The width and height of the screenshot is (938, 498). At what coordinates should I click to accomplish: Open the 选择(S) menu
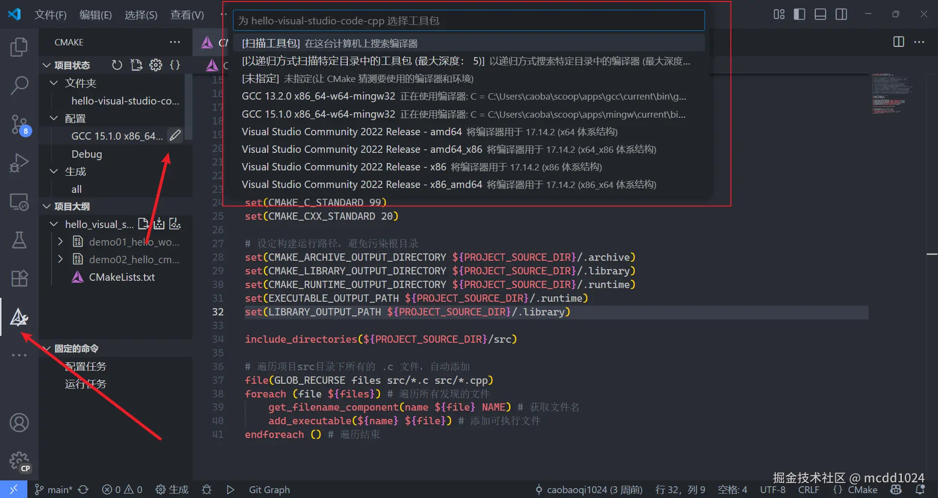[141, 15]
